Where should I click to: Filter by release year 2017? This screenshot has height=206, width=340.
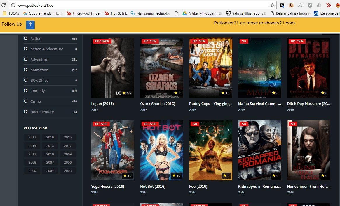coord(32,137)
